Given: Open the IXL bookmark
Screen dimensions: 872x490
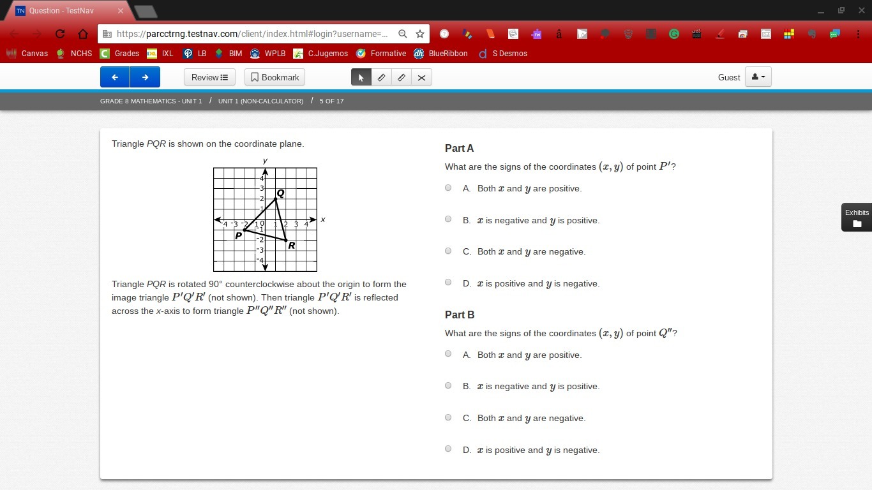Looking at the screenshot, I should [160, 54].
